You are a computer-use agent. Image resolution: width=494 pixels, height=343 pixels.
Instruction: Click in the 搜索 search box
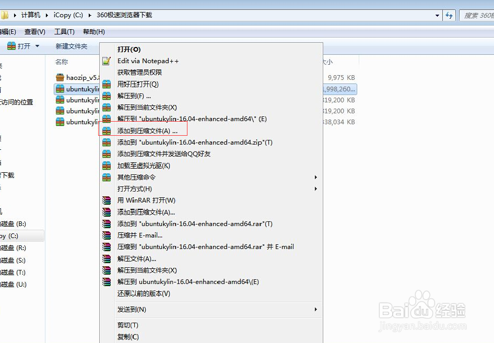click(477, 15)
